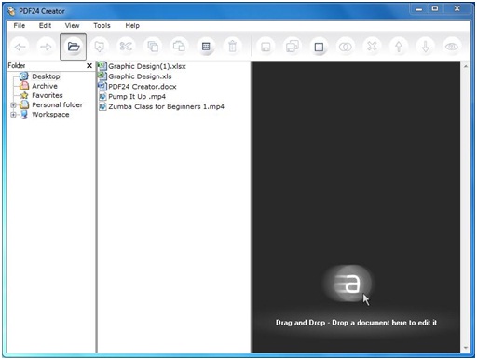477x360 pixels.
Task: Open the Tools menu
Action: click(x=102, y=26)
